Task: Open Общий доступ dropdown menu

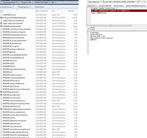Action: tap(24, 7)
